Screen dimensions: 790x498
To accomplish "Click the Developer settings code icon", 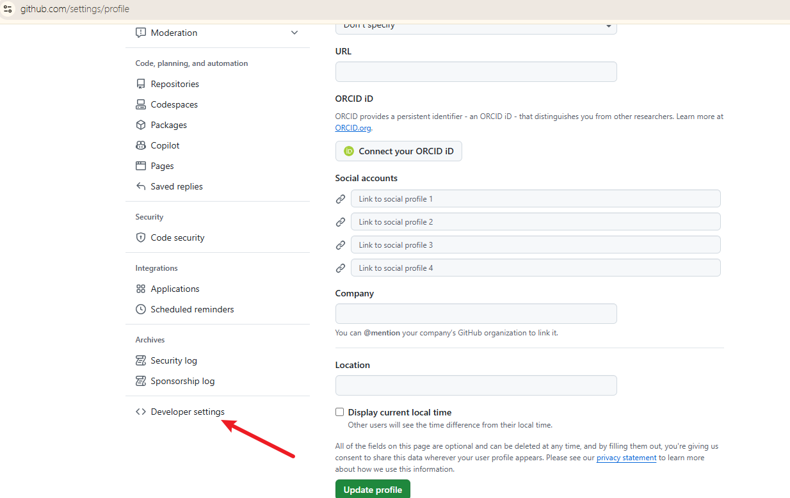I will (141, 412).
